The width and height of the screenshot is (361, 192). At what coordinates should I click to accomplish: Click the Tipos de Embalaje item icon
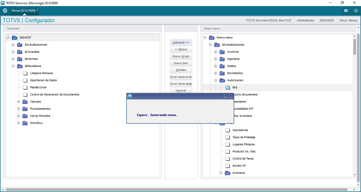(228, 137)
